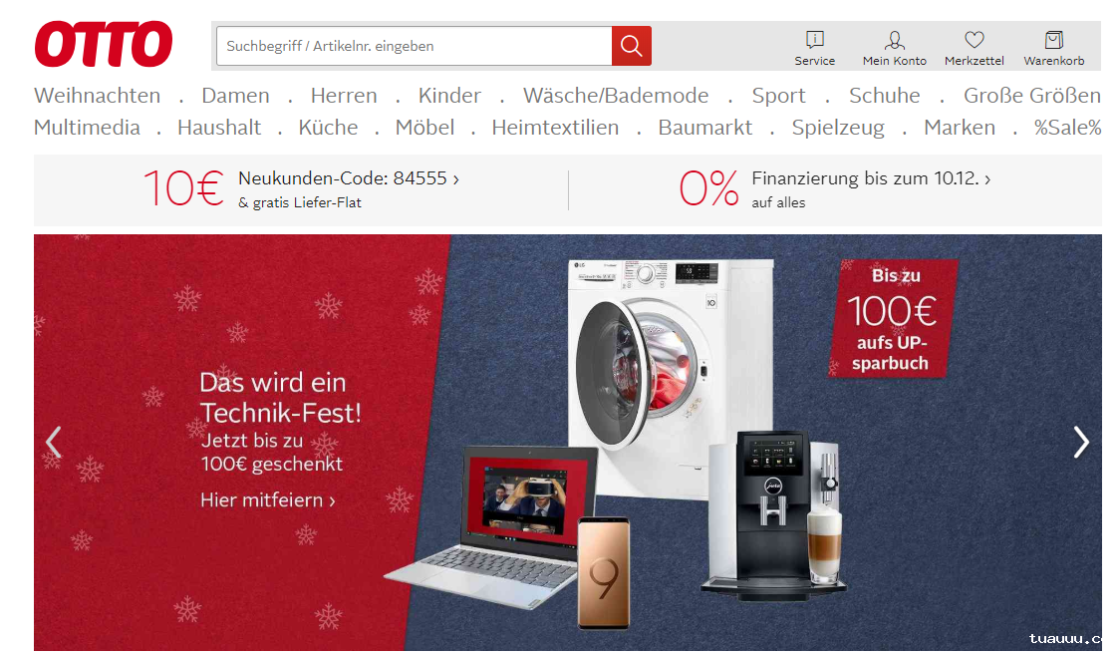Open Finanzierung bis zum 10.12. link
The width and height of the screenshot is (1119, 655).
click(x=871, y=178)
